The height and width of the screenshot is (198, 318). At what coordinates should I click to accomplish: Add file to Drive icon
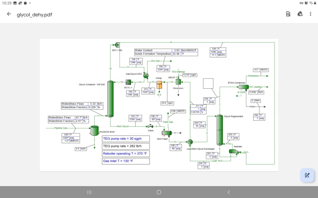(x=300, y=14)
